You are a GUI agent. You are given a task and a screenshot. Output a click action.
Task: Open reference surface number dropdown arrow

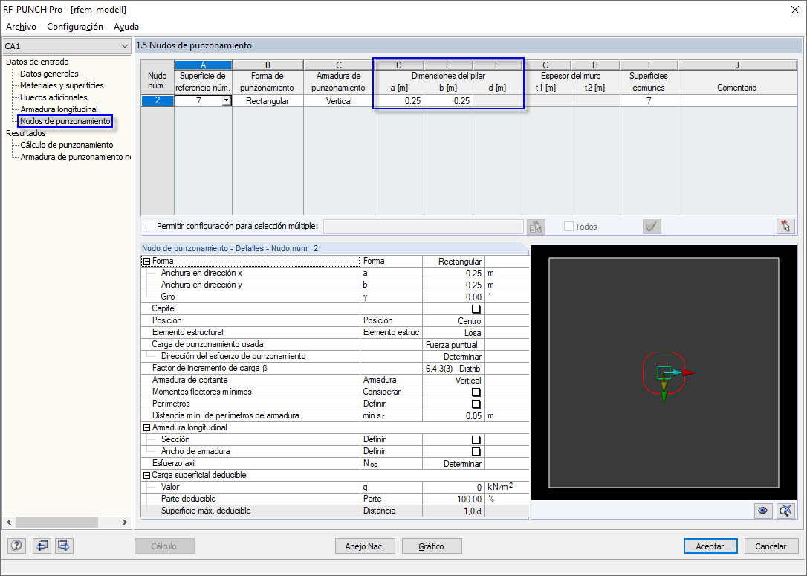[226, 101]
